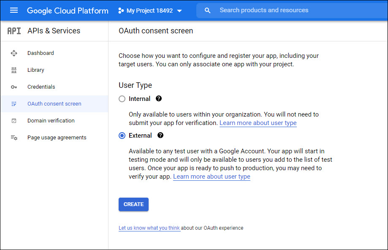
Task: Follow the Let us know what you think link
Action: coord(149,228)
